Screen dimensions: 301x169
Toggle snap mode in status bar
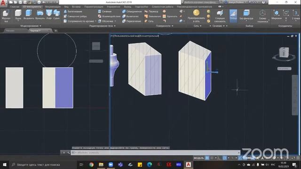click(212, 158)
